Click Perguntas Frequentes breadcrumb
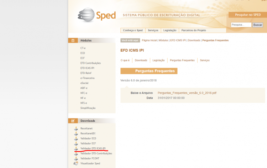The height and width of the screenshot is (168, 267). coord(215,40)
